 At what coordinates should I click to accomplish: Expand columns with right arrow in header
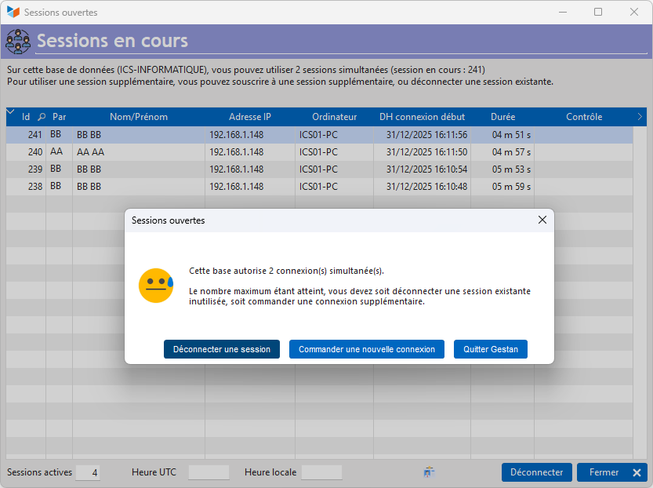point(640,117)
